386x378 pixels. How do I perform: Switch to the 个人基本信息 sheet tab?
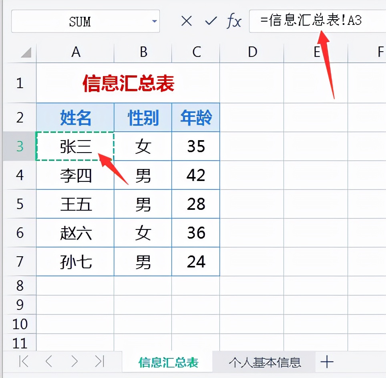click(266, 362)
